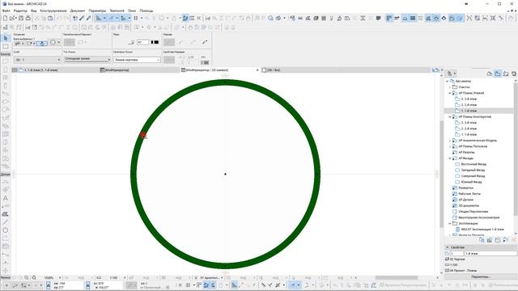
Task: Click the Redo arrow icon
Action: click(66, 18)
